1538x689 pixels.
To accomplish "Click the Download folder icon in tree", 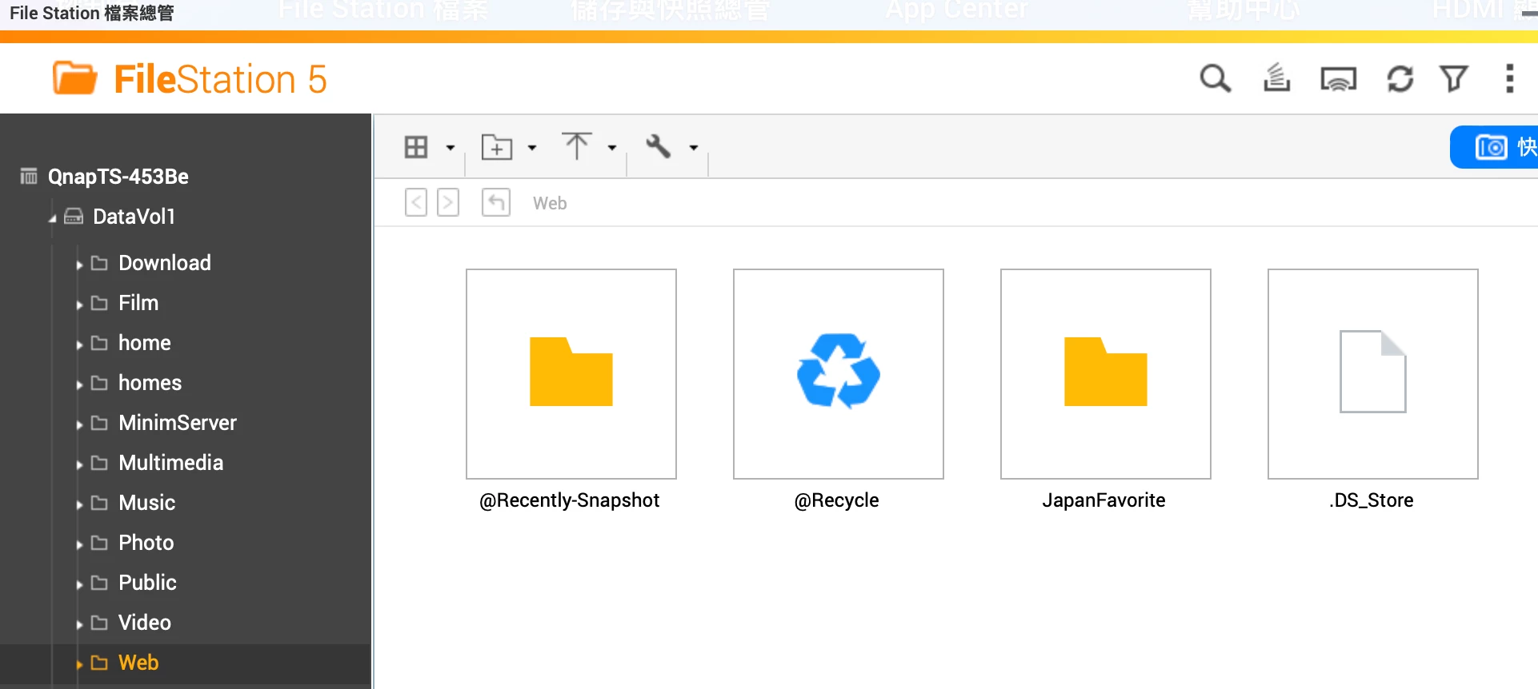I will coord(99,263).
